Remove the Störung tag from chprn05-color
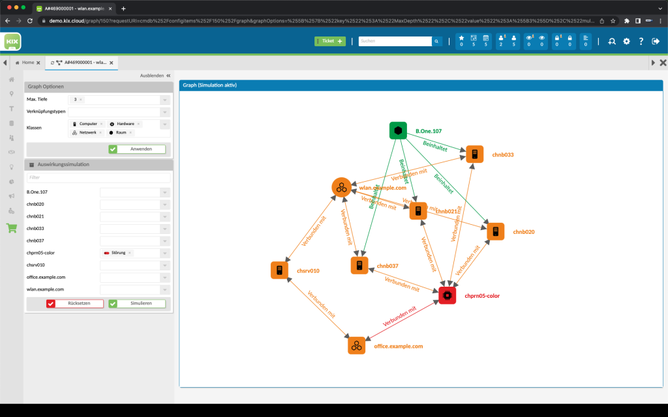The width and height of the screenshot is (668, 417). coord(129,253)
